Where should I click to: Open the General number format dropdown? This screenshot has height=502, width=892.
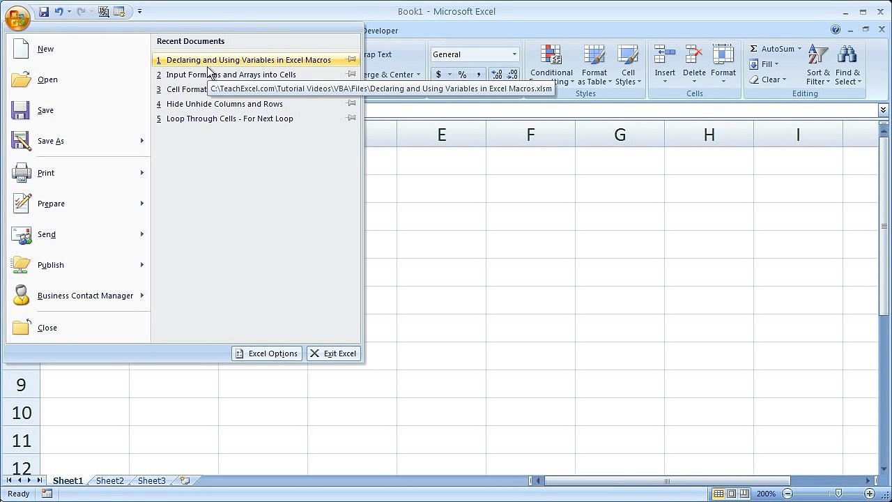pyautogui.click(x=514, y=54)
